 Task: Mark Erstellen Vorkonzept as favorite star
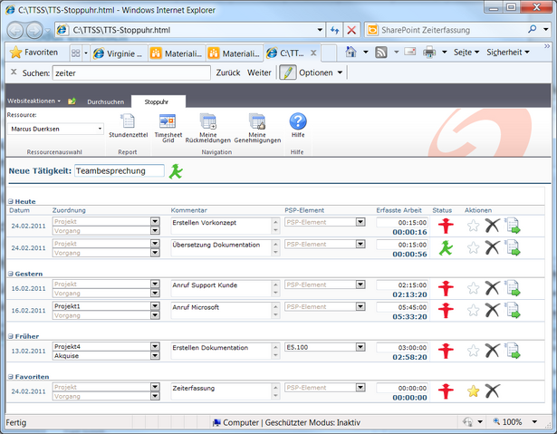(473, 226)
